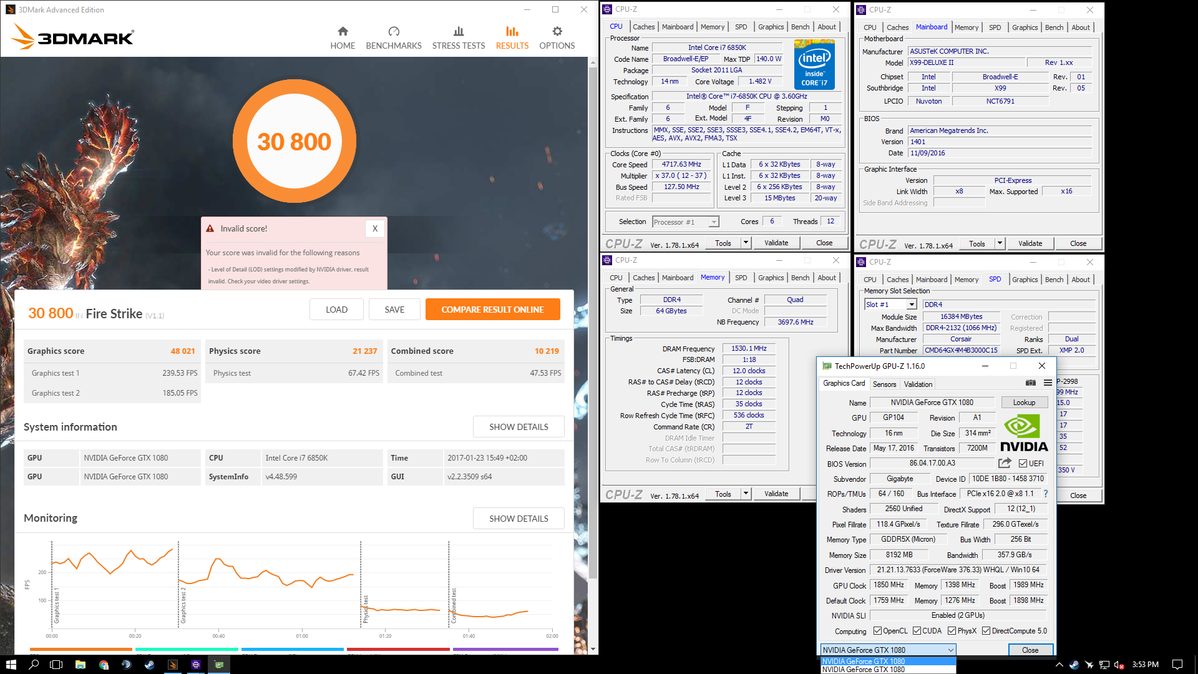Screen dimensions: 1198x674
Task: Go to HOME in 3DMark navigation
Action: (x=343, y=38)
